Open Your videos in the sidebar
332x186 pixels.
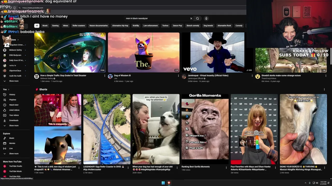point(14,115)
